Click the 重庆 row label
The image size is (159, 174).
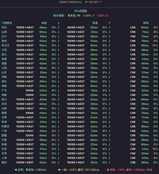(x=4, y=162)
